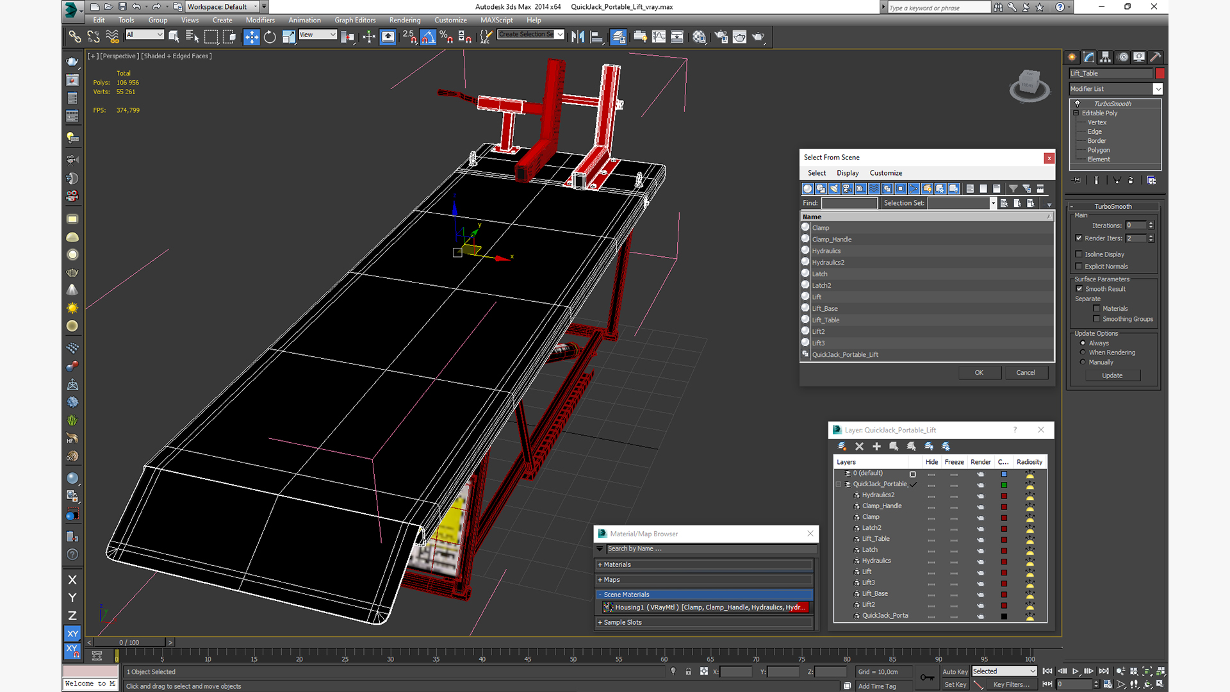Image resolution: width=1230 pixels, height=692 pixels.
Task: Click the Render Production teapot icon
Action: [758, 37]
